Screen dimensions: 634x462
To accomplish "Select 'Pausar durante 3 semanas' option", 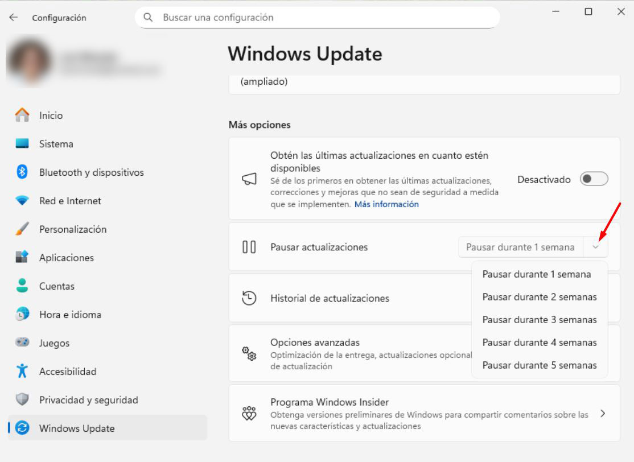I will coord(540,319).
